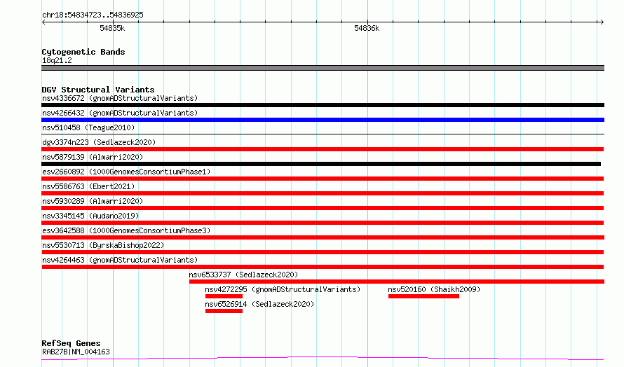This screenshot has height=367, width=624.
Task: Select the red nsv3345145 variant bar
Action: (x=323, y=223)
